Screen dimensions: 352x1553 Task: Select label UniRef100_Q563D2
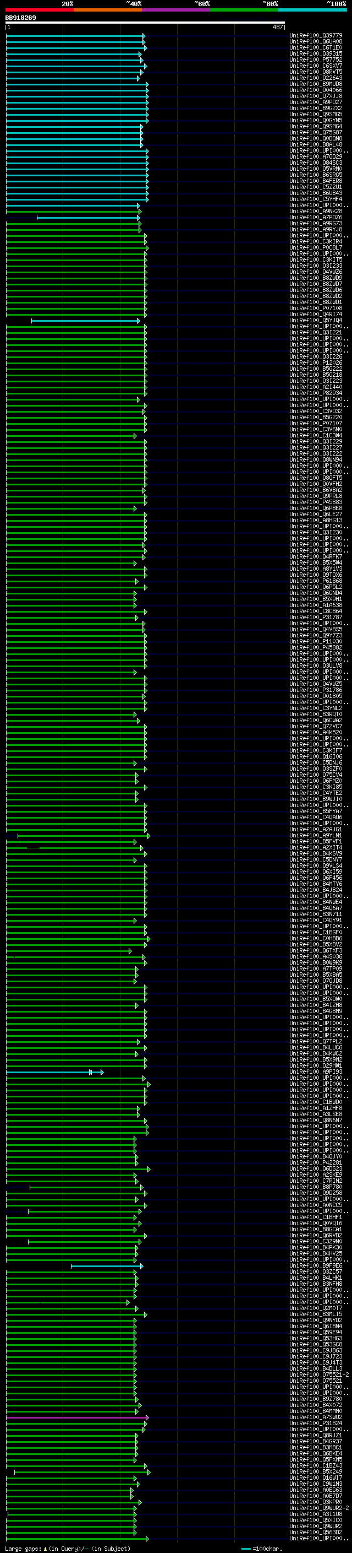316,1532
